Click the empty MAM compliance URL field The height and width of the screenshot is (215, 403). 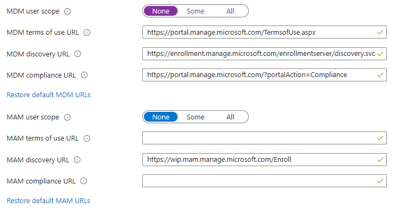(x=265, y=181)
